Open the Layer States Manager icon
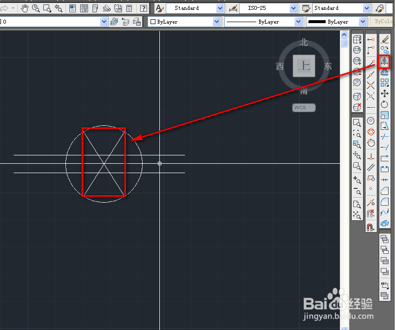The width and height of the screenshot is (395, 330). (x=137, y=22)
